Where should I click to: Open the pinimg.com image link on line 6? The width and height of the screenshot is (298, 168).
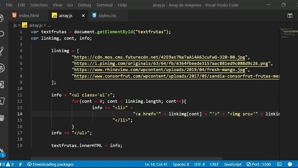[x=171, y=63]
